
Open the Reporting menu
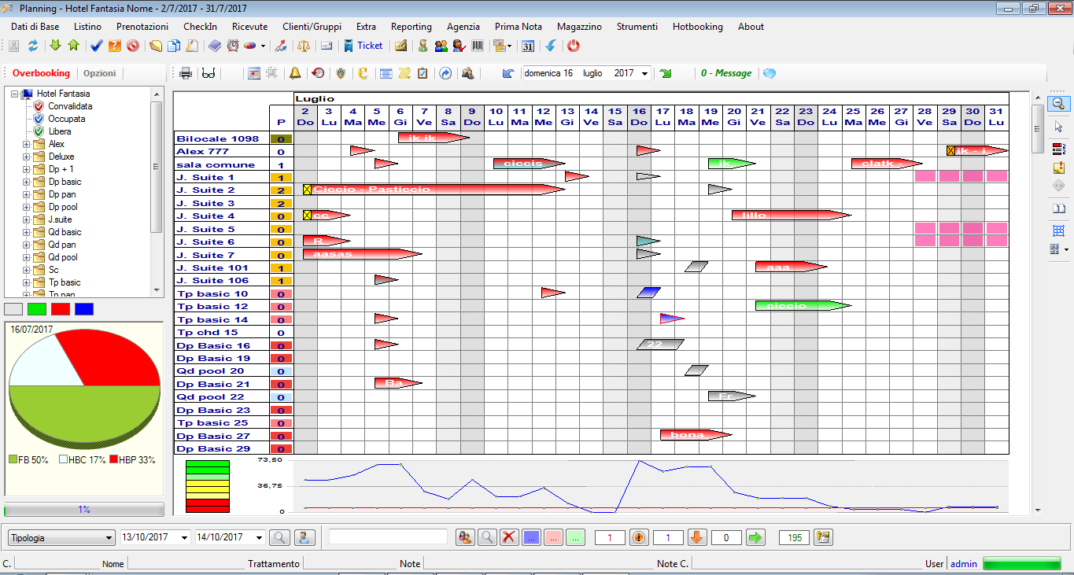point(412,26)
